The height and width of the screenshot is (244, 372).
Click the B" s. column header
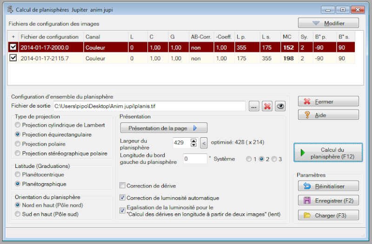pos(346,37)
